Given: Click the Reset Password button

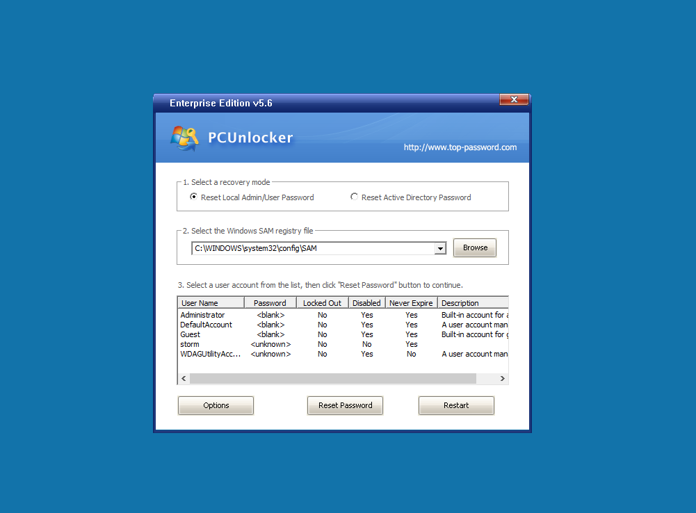Looking at the screenshot, I should [345, 406].
